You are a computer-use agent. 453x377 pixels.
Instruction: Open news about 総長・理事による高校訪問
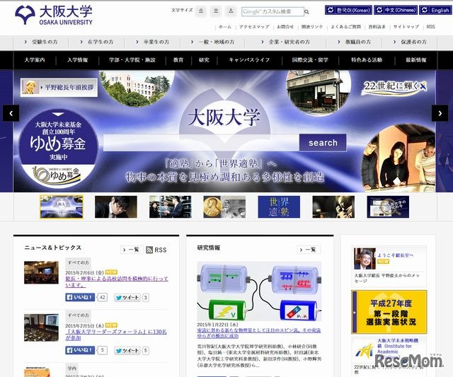point(117,282)
